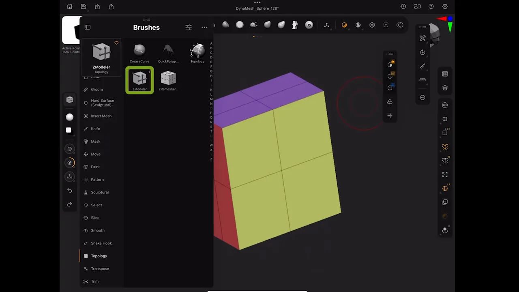Viewport: 519px width, 292px height.
Task: Tap the frame-plus icon in top shelf
Action: pos(386,25)
